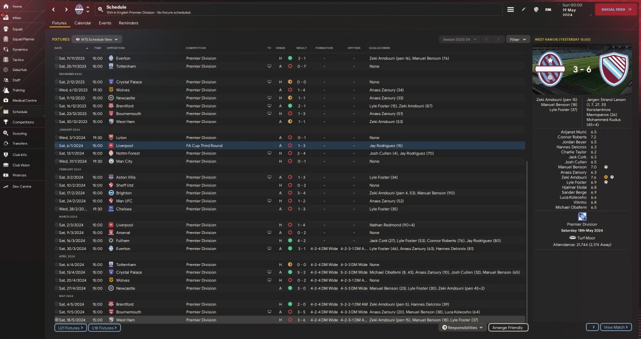Sort by the Opposition column header
The width and height of the screenshot is (641, 339).
click(x=116, y=48)
